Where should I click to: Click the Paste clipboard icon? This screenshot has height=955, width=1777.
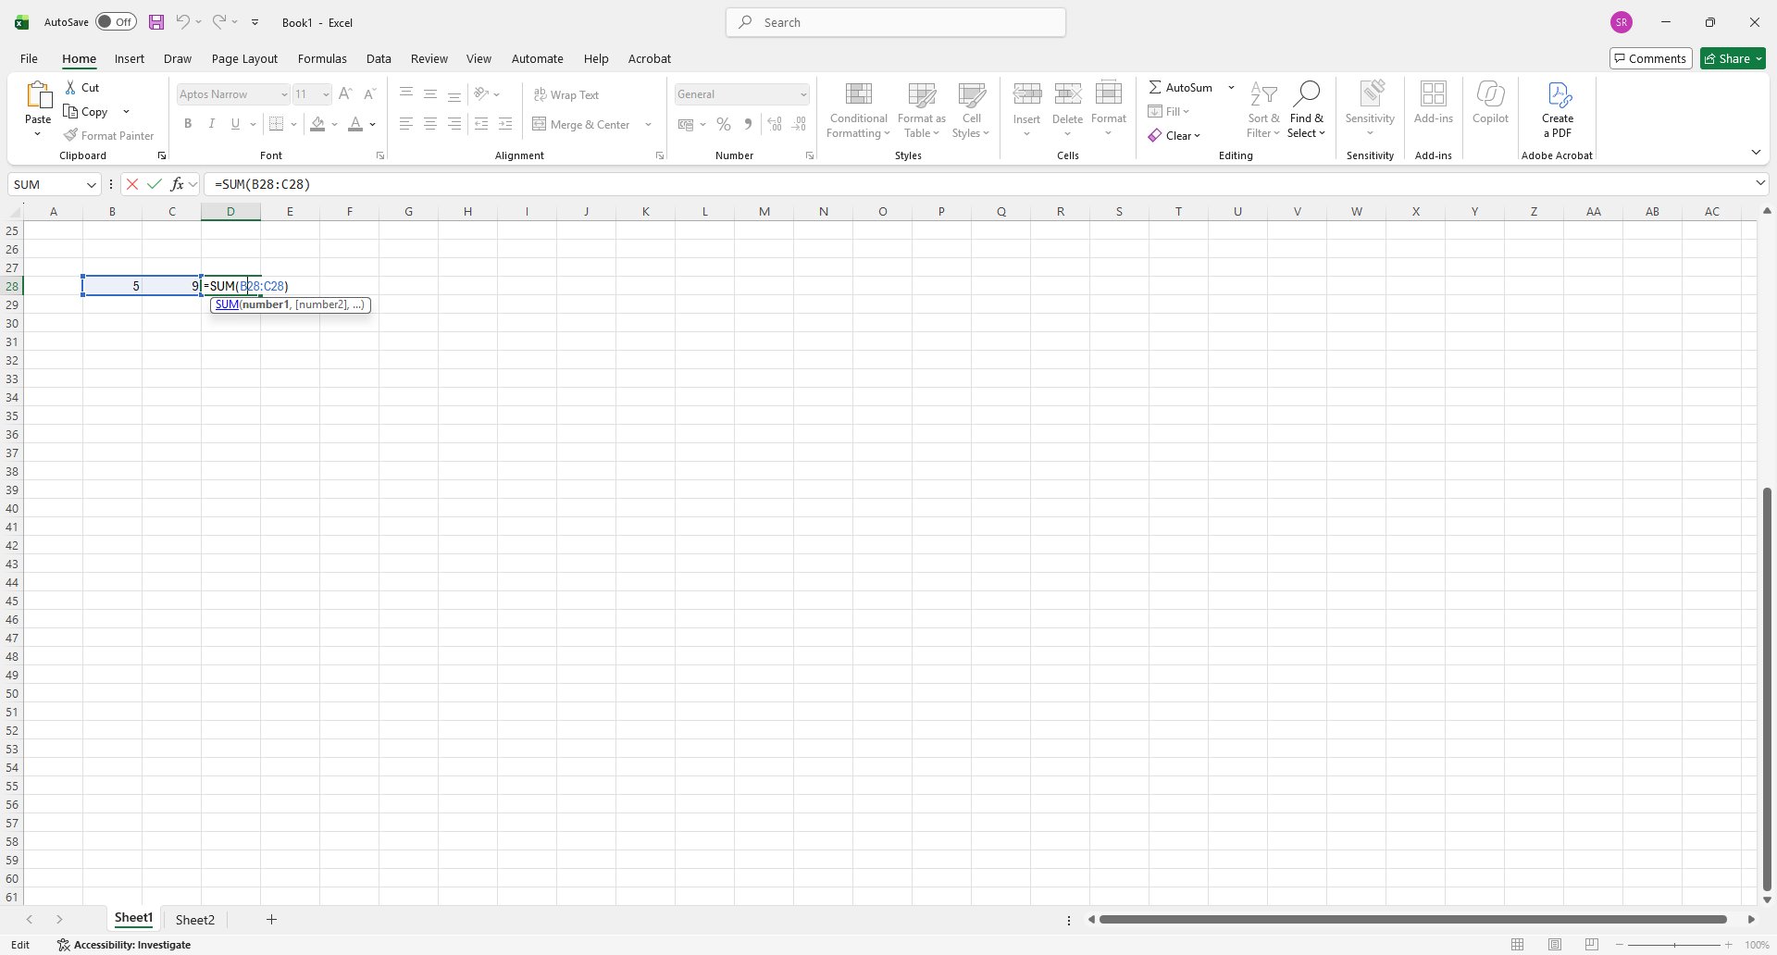coord(38,94)
